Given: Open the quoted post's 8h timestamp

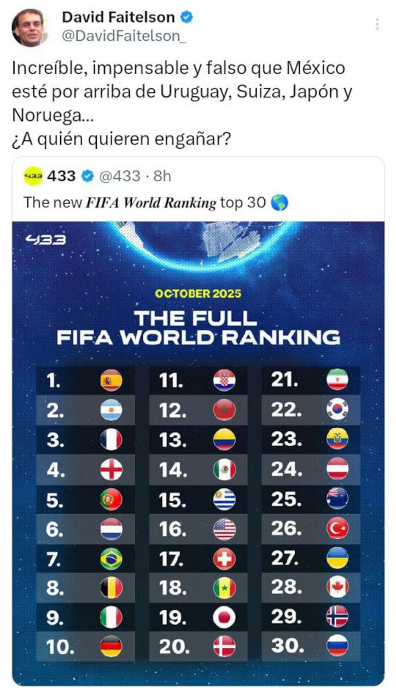Looking at the screenshot, I should tap(162, 176).
